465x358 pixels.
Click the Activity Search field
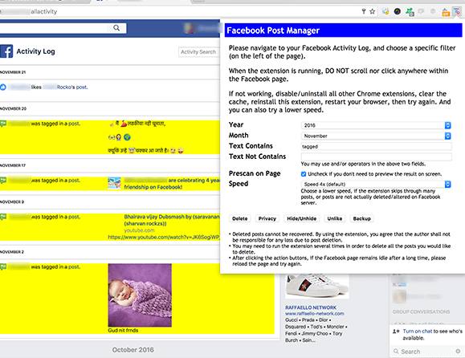199,52
